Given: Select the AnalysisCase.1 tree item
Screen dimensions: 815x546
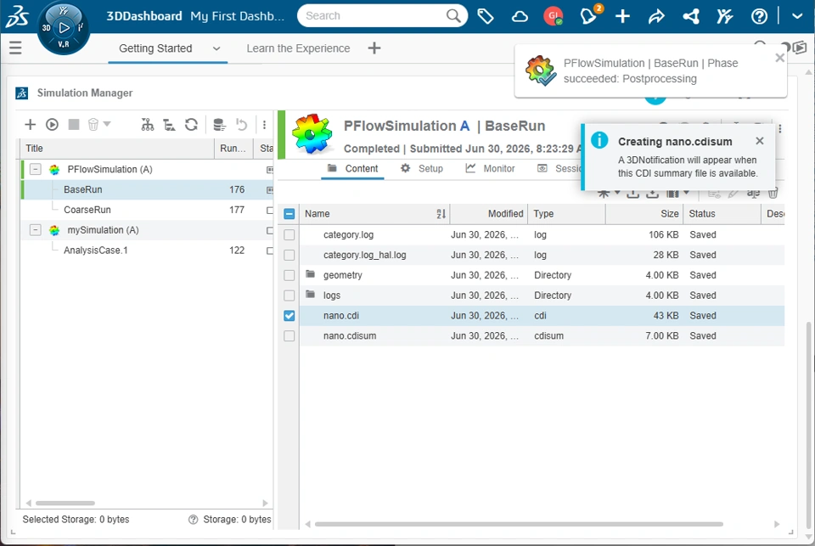Looking at the screenshot, I should pos(96,250).
